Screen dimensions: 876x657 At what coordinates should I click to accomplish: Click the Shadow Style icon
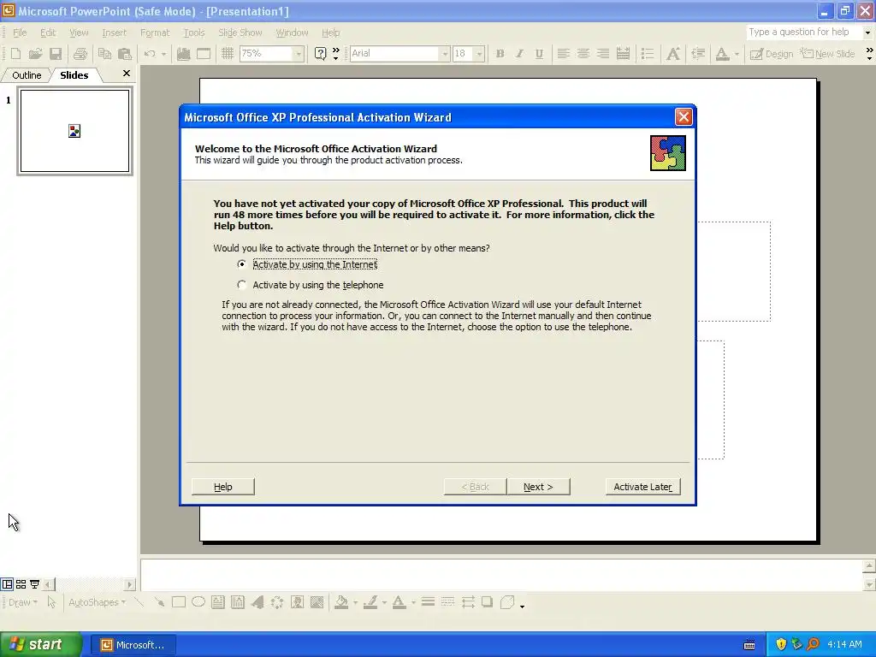point(487,601)
